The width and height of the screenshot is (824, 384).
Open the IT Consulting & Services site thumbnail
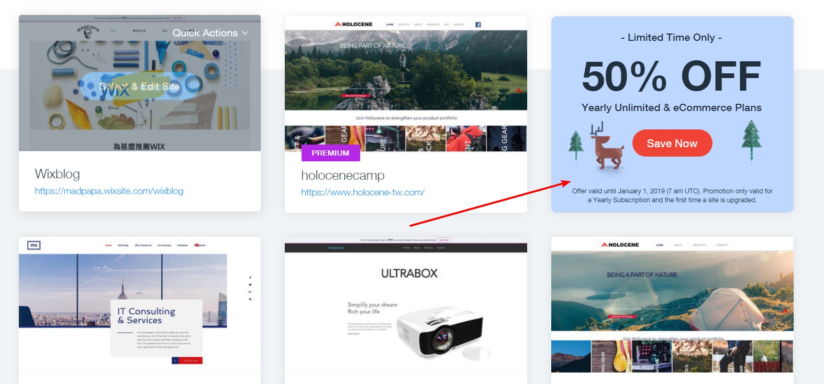click(x=140, y=304)
